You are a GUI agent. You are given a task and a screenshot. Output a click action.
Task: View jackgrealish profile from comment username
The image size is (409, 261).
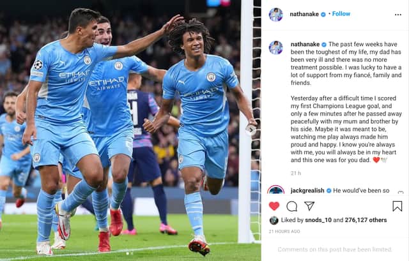coord(307,191)
